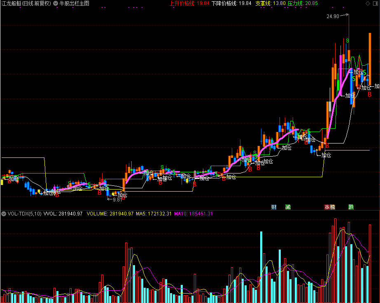Click the green 跌 event marker
380x303 pixels.
351,207
